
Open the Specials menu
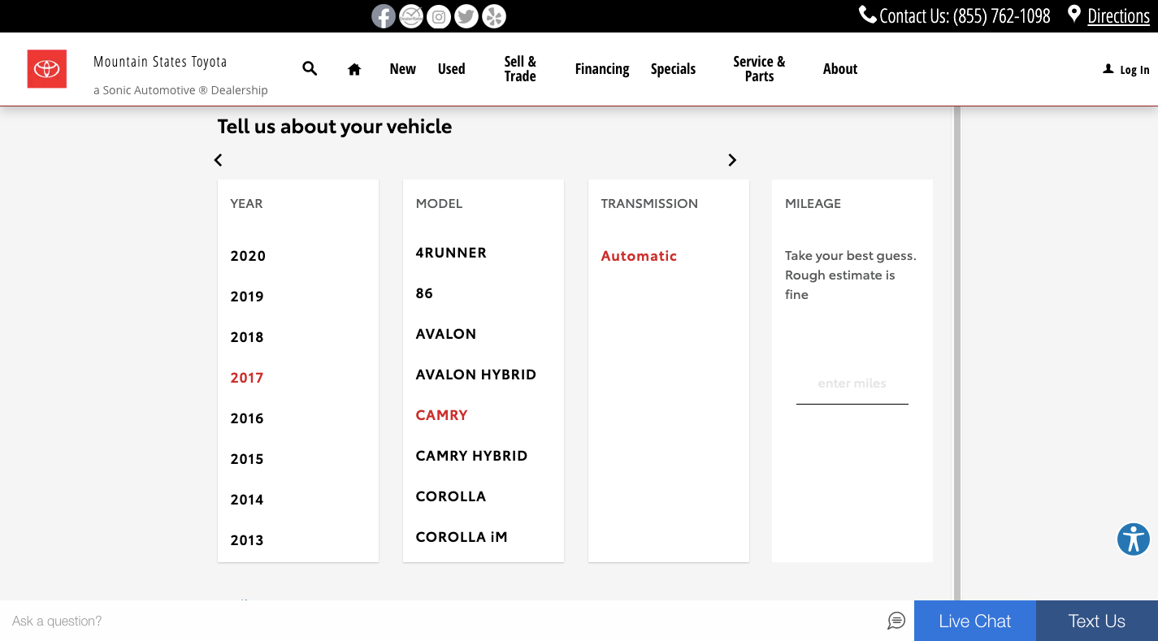(x=673, y=69)
